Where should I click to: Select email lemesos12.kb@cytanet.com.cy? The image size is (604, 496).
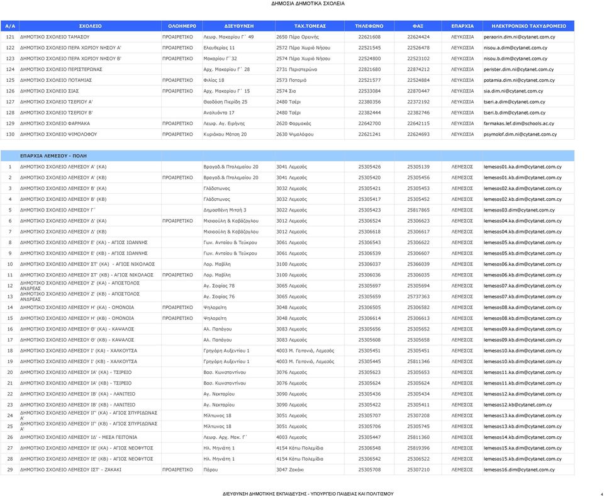518,405
